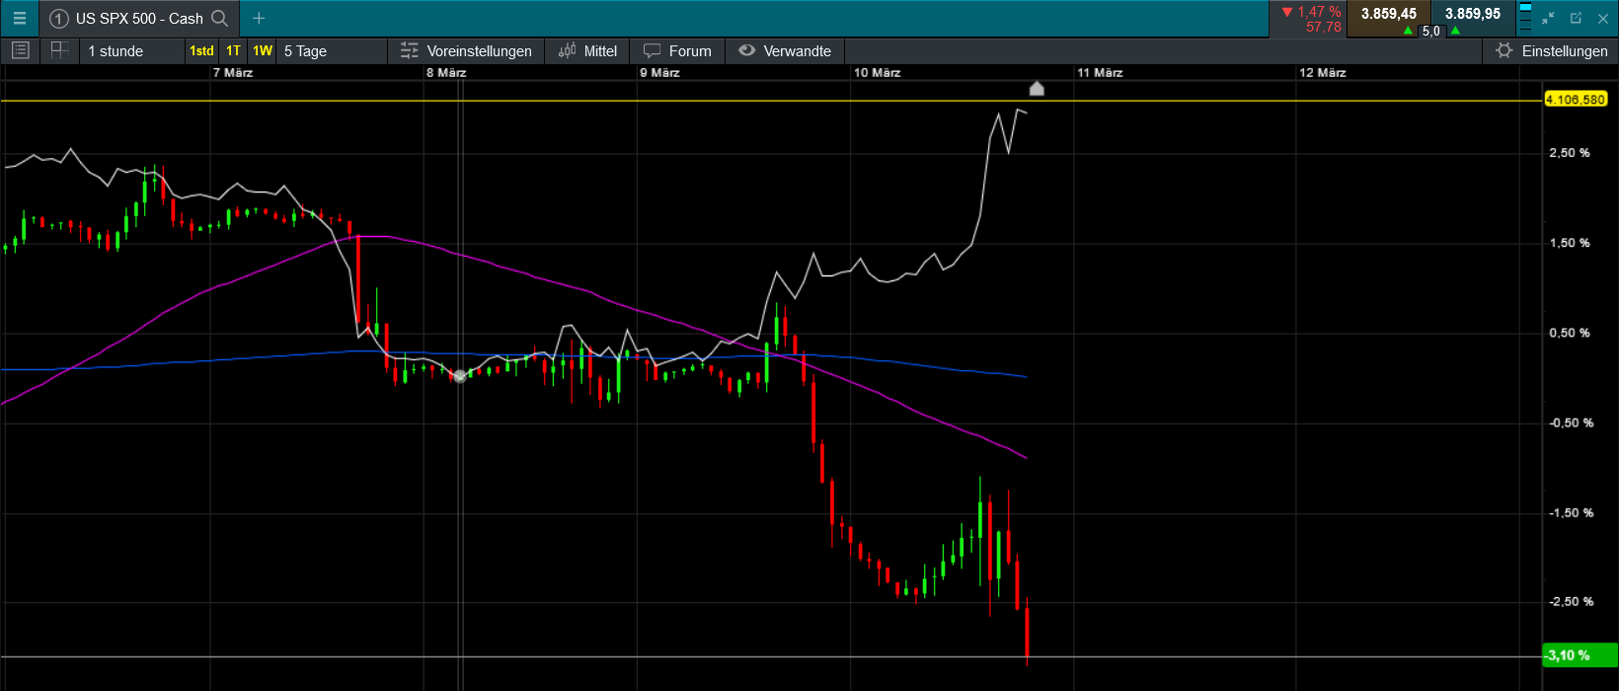Open Einstellungen chart settings

[x=1550, y=50]
